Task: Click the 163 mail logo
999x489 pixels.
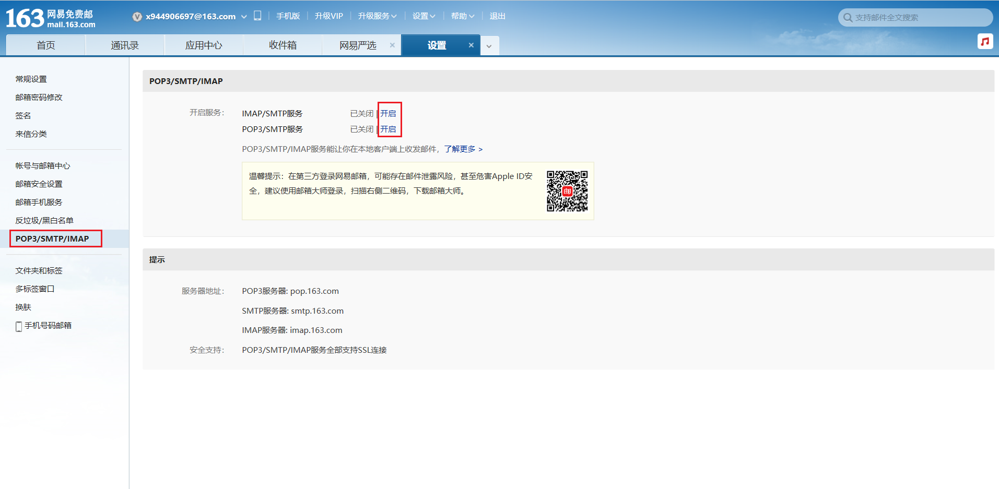Action: (51, 18)
